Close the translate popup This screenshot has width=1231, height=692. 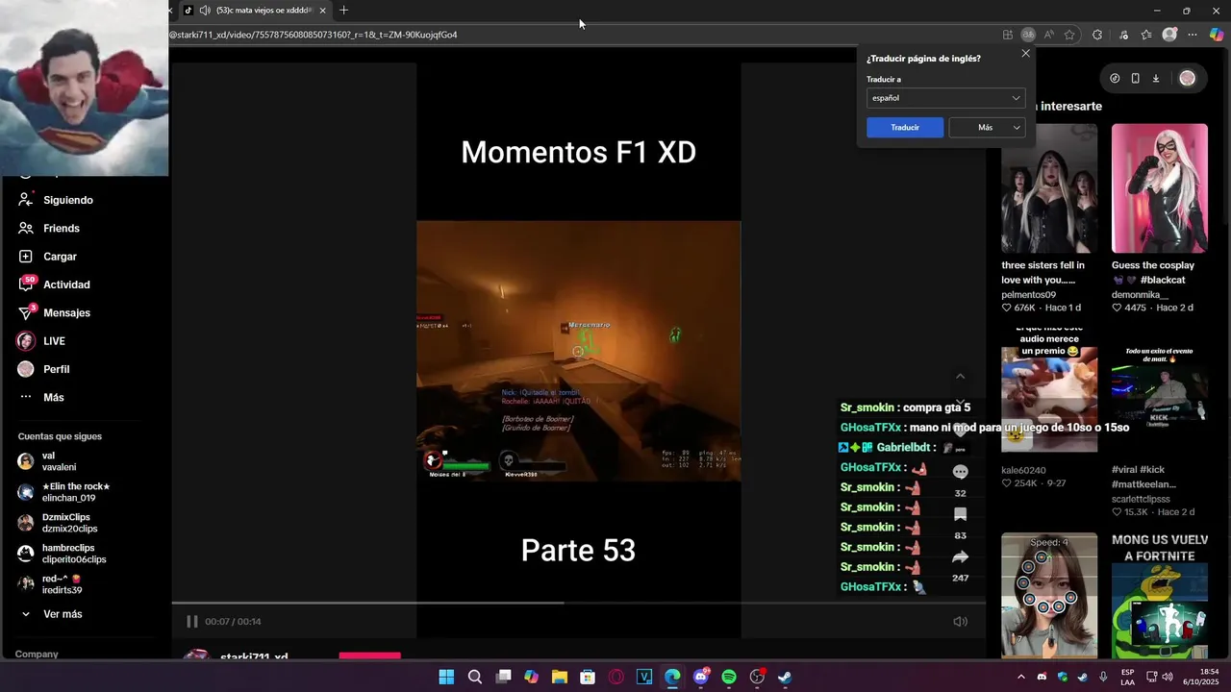[1025, 54]
